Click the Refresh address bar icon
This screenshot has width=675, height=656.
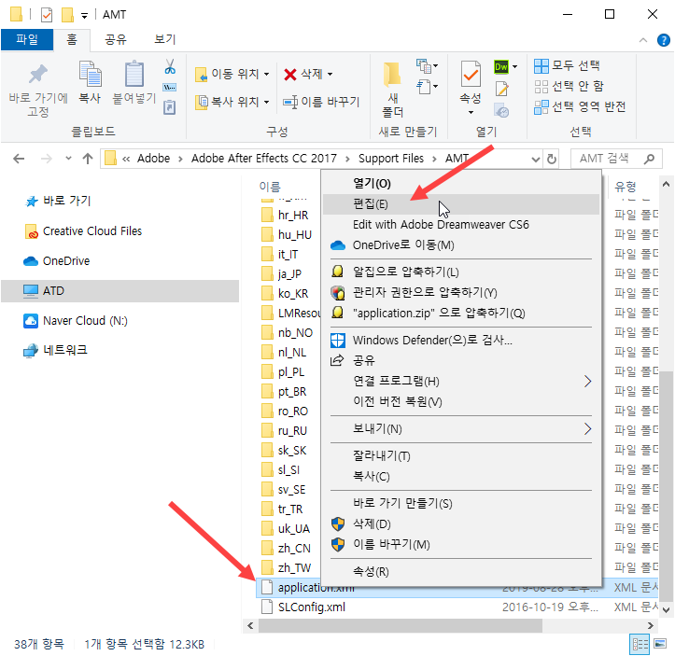point(552,160)
